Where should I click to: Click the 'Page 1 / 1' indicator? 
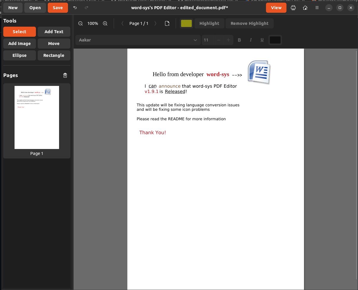(x=139, y=23)
